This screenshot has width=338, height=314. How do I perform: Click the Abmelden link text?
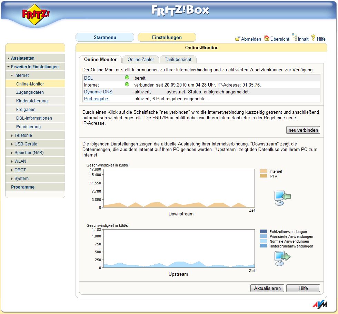tap(251, 39)
